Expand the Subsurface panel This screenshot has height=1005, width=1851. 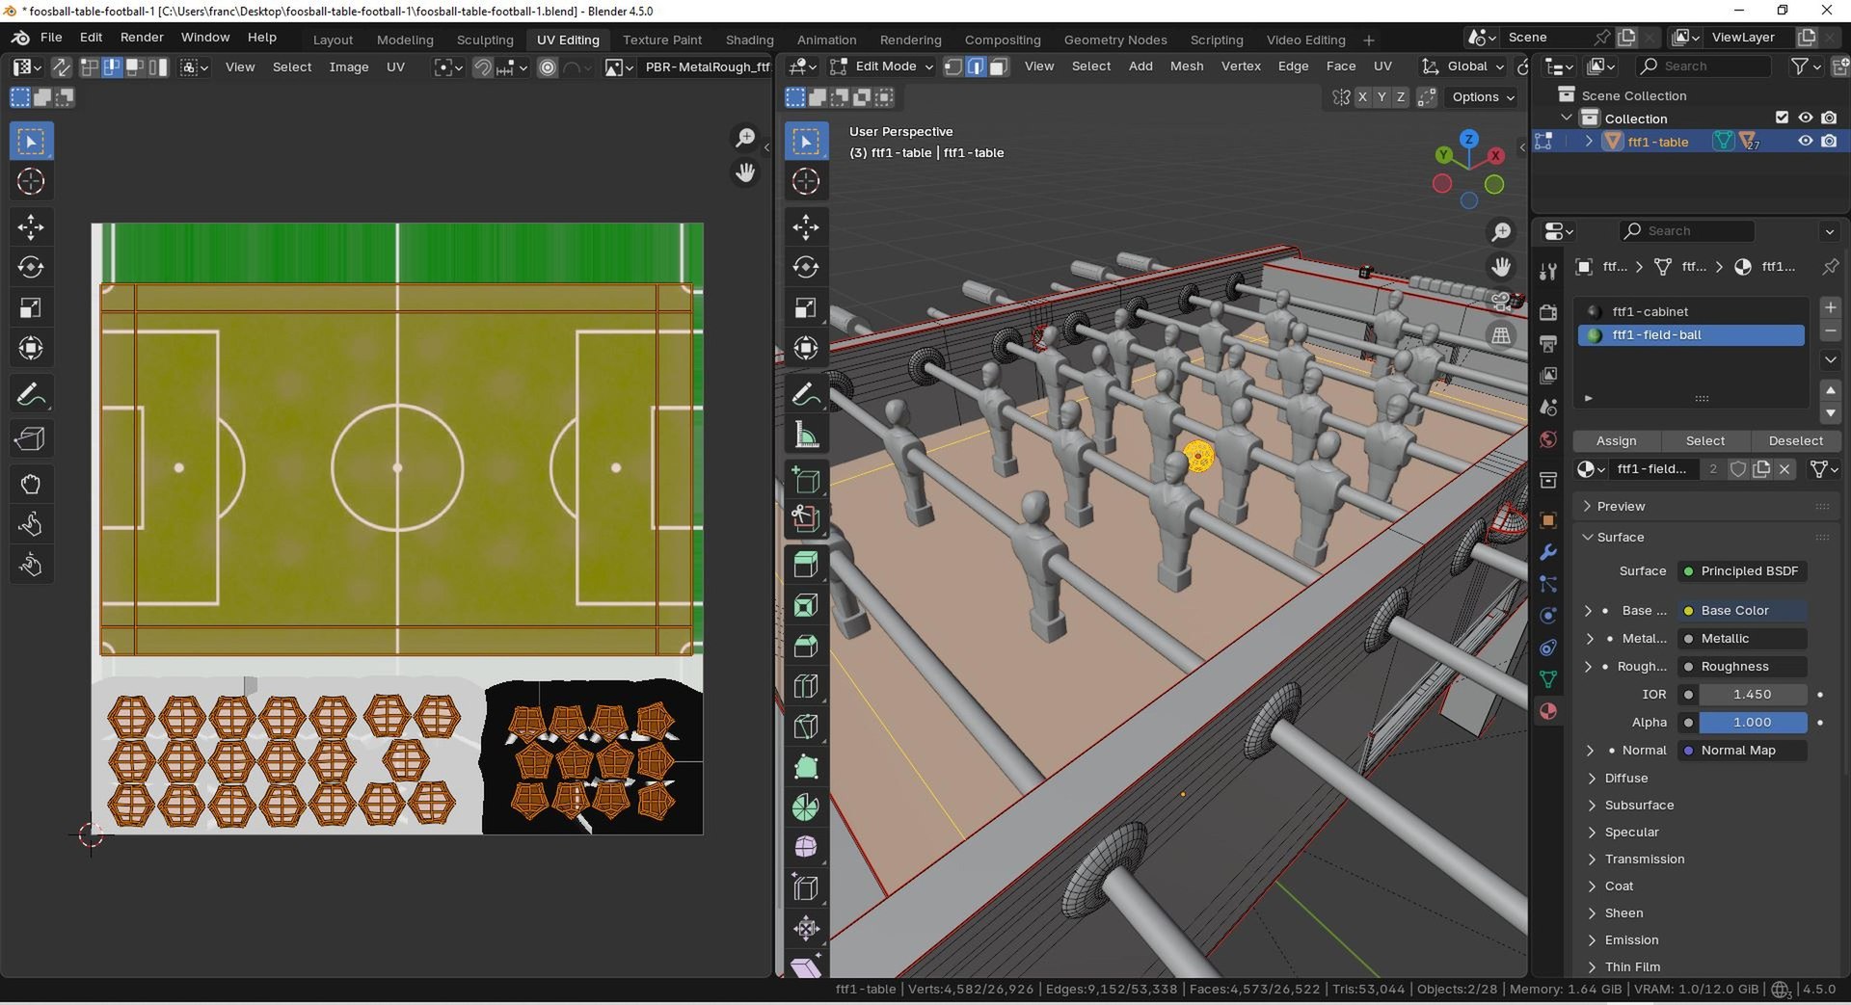click(1639, 806)
